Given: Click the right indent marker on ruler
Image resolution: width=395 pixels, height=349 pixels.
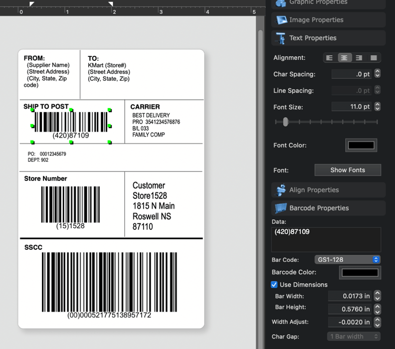Looking at the screenshot, I should click(x=111, y=4).
